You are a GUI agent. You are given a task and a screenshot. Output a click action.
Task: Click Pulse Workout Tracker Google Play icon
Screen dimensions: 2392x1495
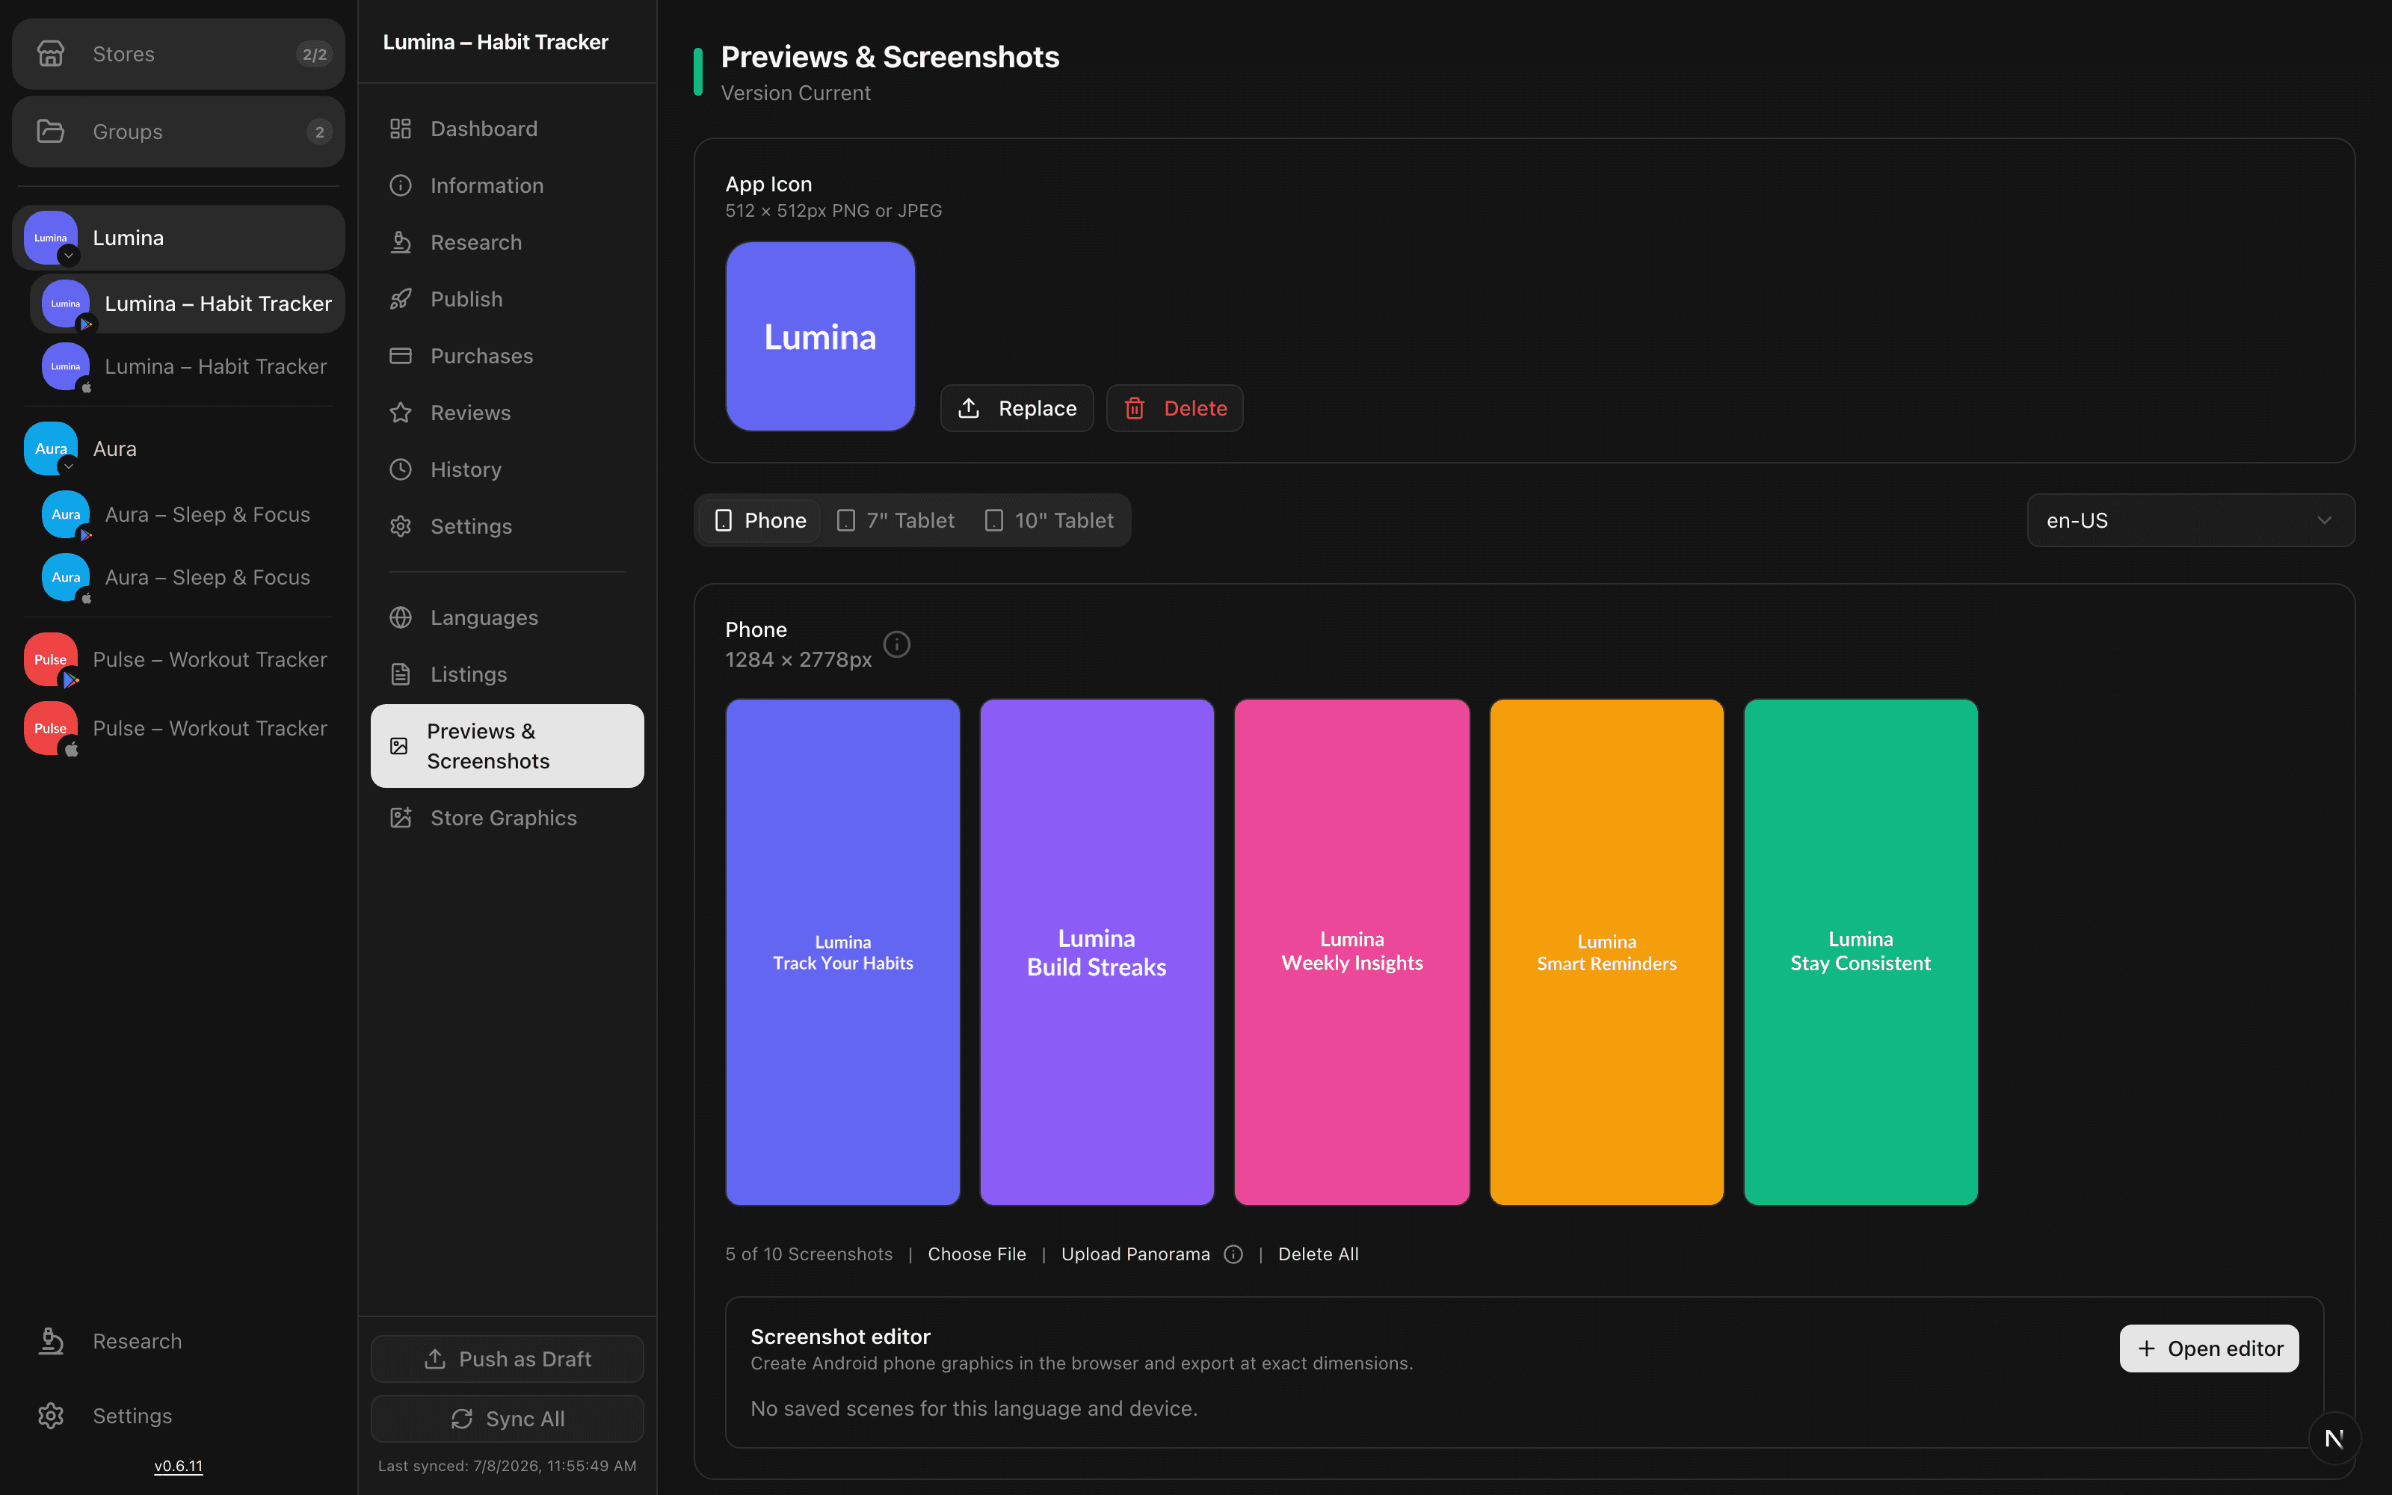[x=50, y=659]
